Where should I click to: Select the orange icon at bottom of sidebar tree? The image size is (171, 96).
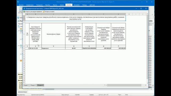(x=21, y=61)
